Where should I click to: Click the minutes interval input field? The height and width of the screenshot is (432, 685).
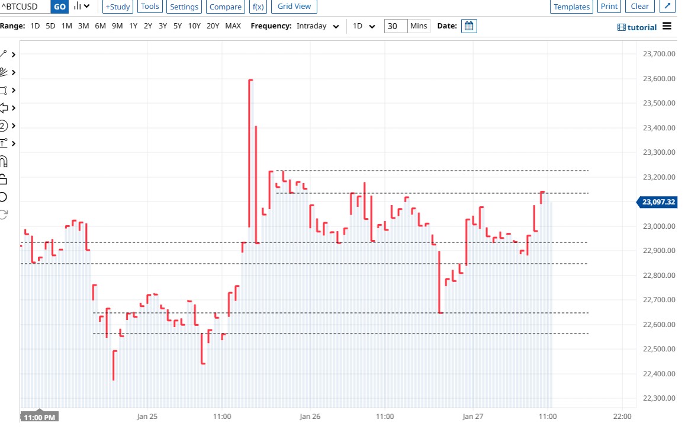pyautogui.click(x=395, y=26)
